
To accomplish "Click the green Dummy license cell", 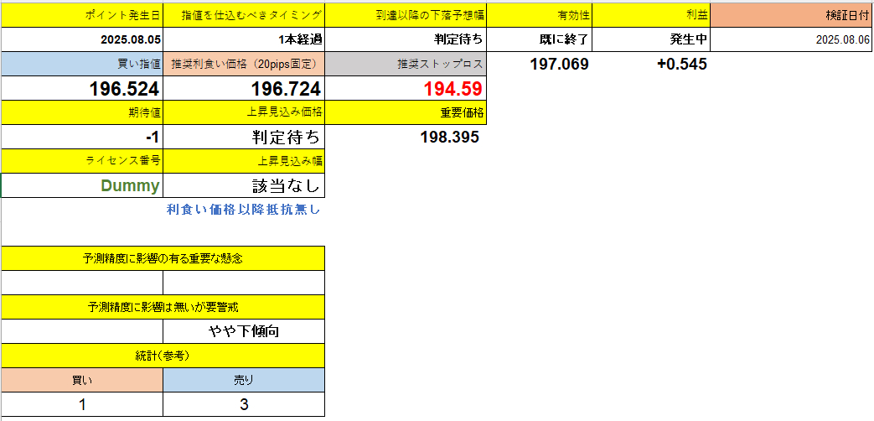I will [82, 185].
